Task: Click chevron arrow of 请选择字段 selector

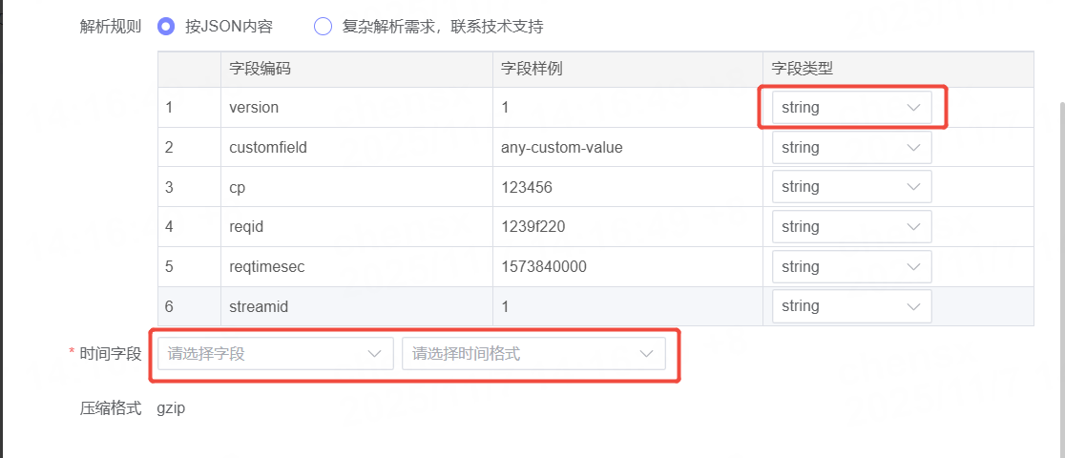Action: (x=374, y=354)
